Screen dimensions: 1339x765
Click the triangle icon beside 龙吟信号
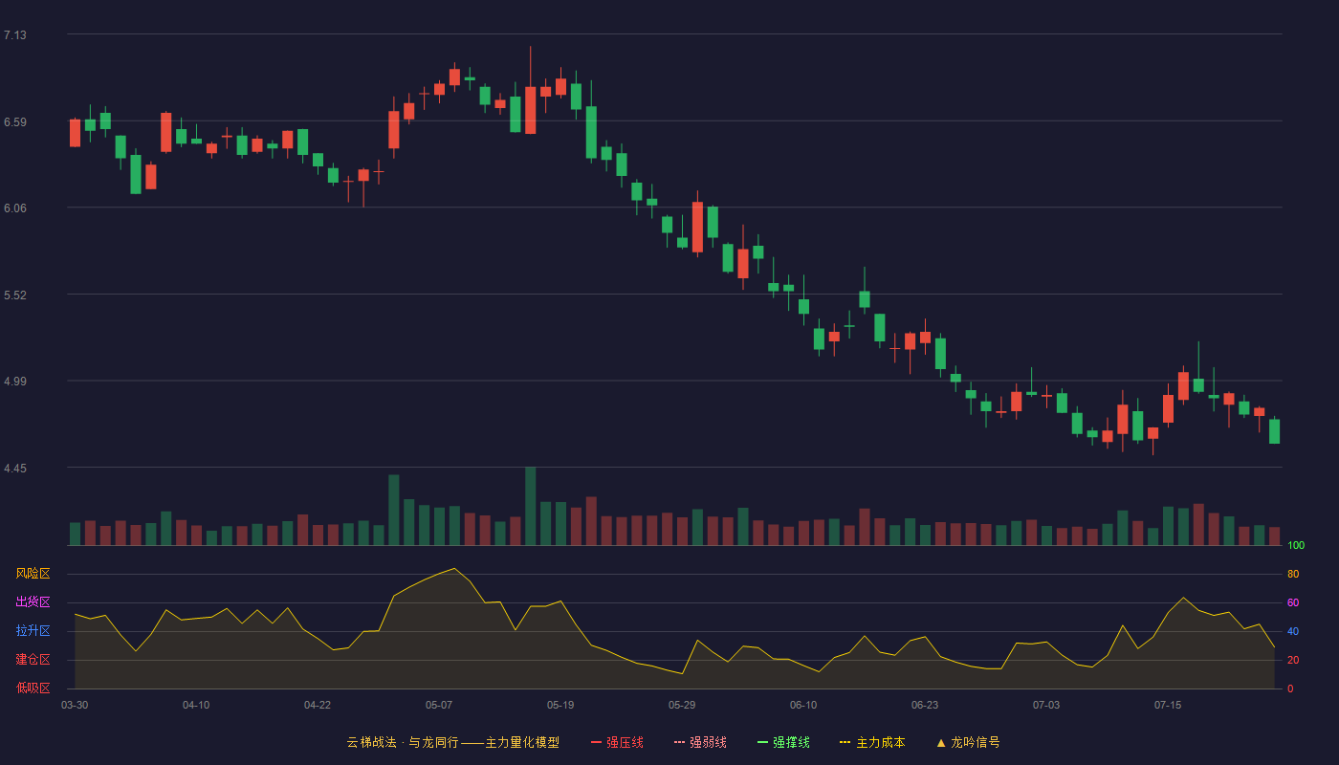click(941, 742)
